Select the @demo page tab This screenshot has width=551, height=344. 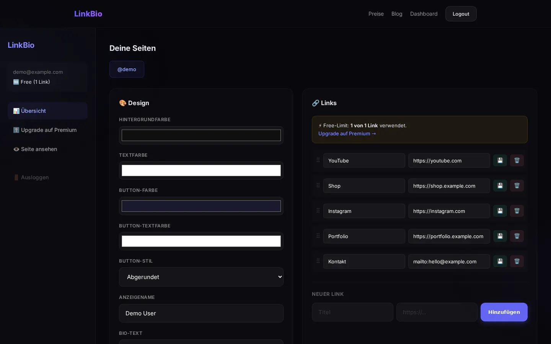coord(127,69)
